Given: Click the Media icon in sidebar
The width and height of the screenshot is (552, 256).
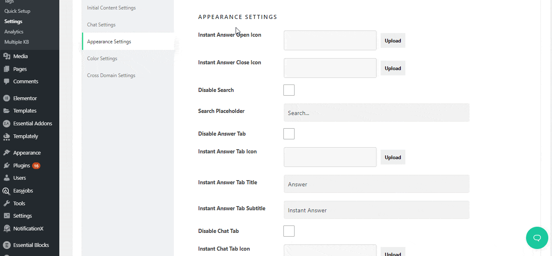Looking at the screenshot, I should tap(7, 56).
